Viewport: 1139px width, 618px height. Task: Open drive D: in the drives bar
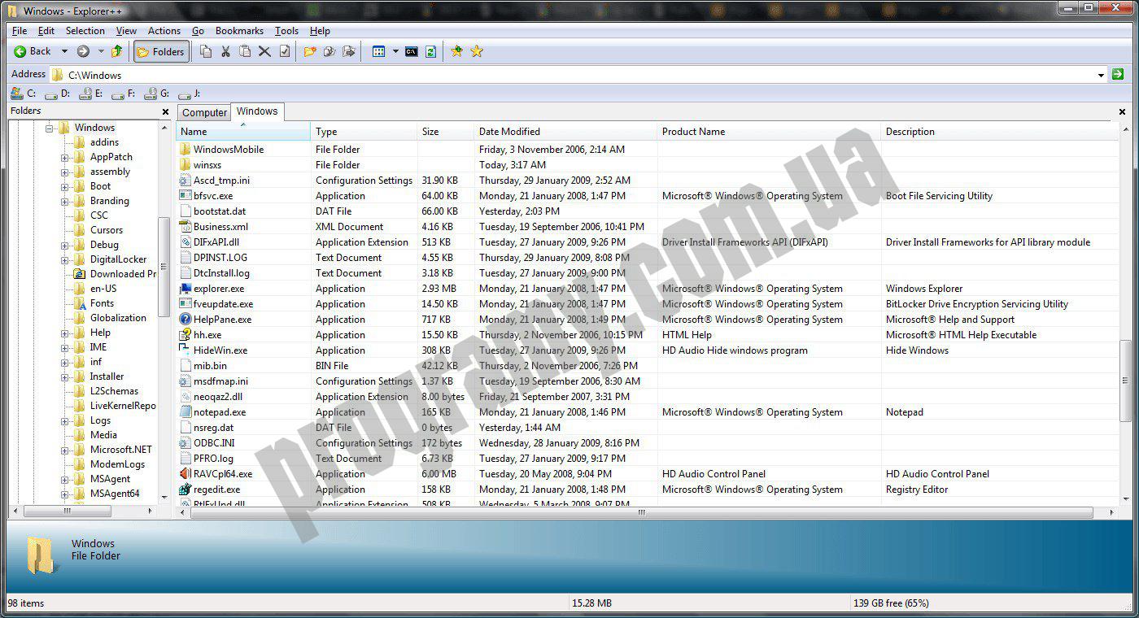[57, 94]
